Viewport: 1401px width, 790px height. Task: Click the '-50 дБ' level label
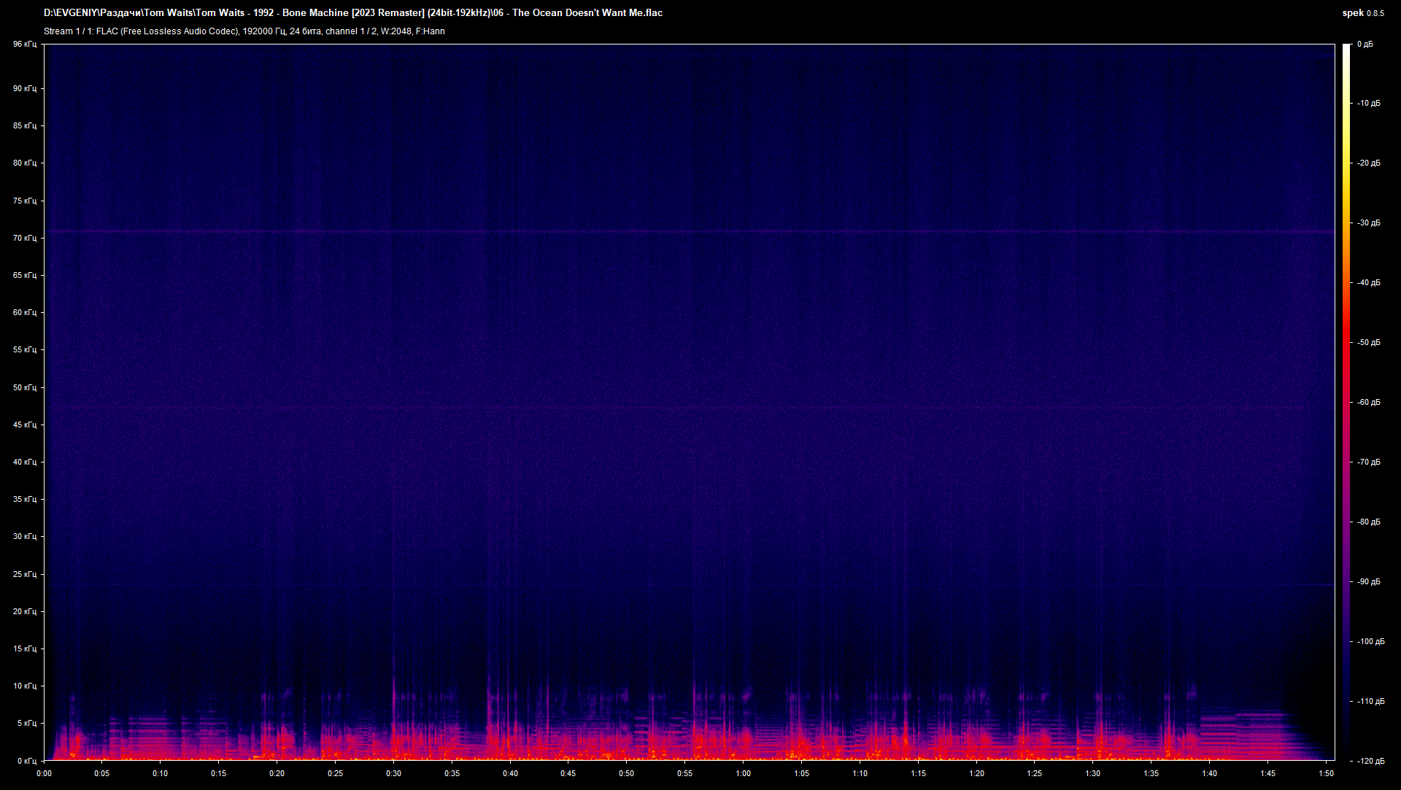point(1369,343)
